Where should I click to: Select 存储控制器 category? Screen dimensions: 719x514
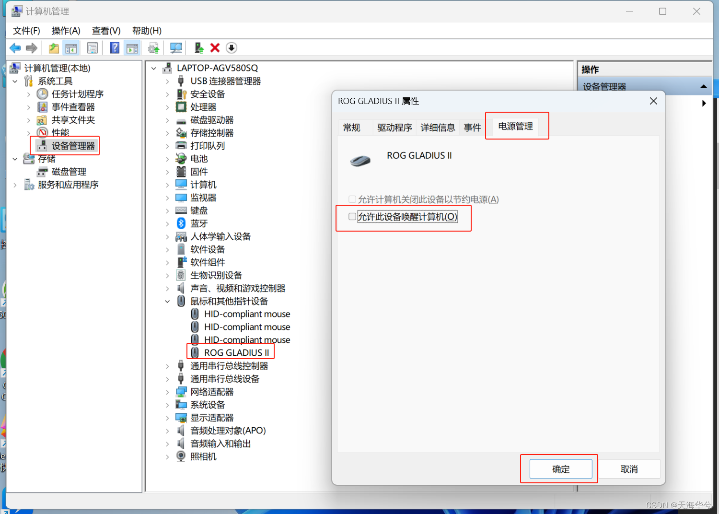(212, 133)
